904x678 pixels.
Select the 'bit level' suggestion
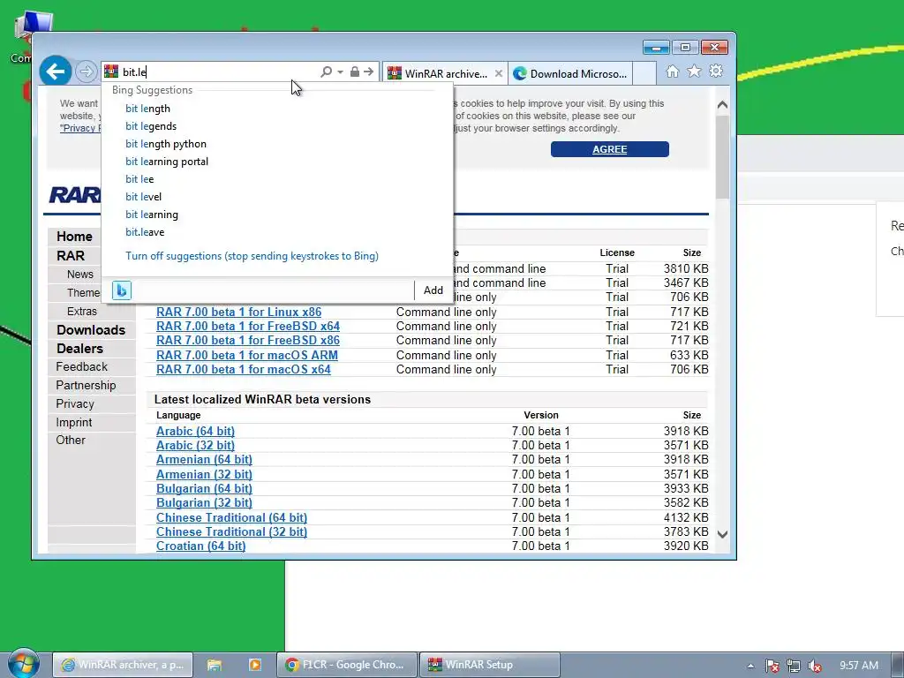tap(144, 197)
